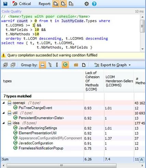Viewport: 146px width, 168px height.
Task: Sort by LCOM Henderson-Sellers column header
Action: click(119, 81)
